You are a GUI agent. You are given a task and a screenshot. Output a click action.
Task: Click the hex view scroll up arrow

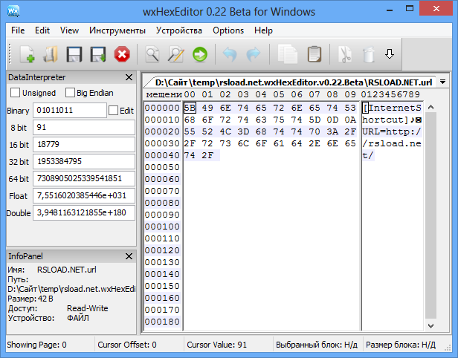(x=430, y=107)
